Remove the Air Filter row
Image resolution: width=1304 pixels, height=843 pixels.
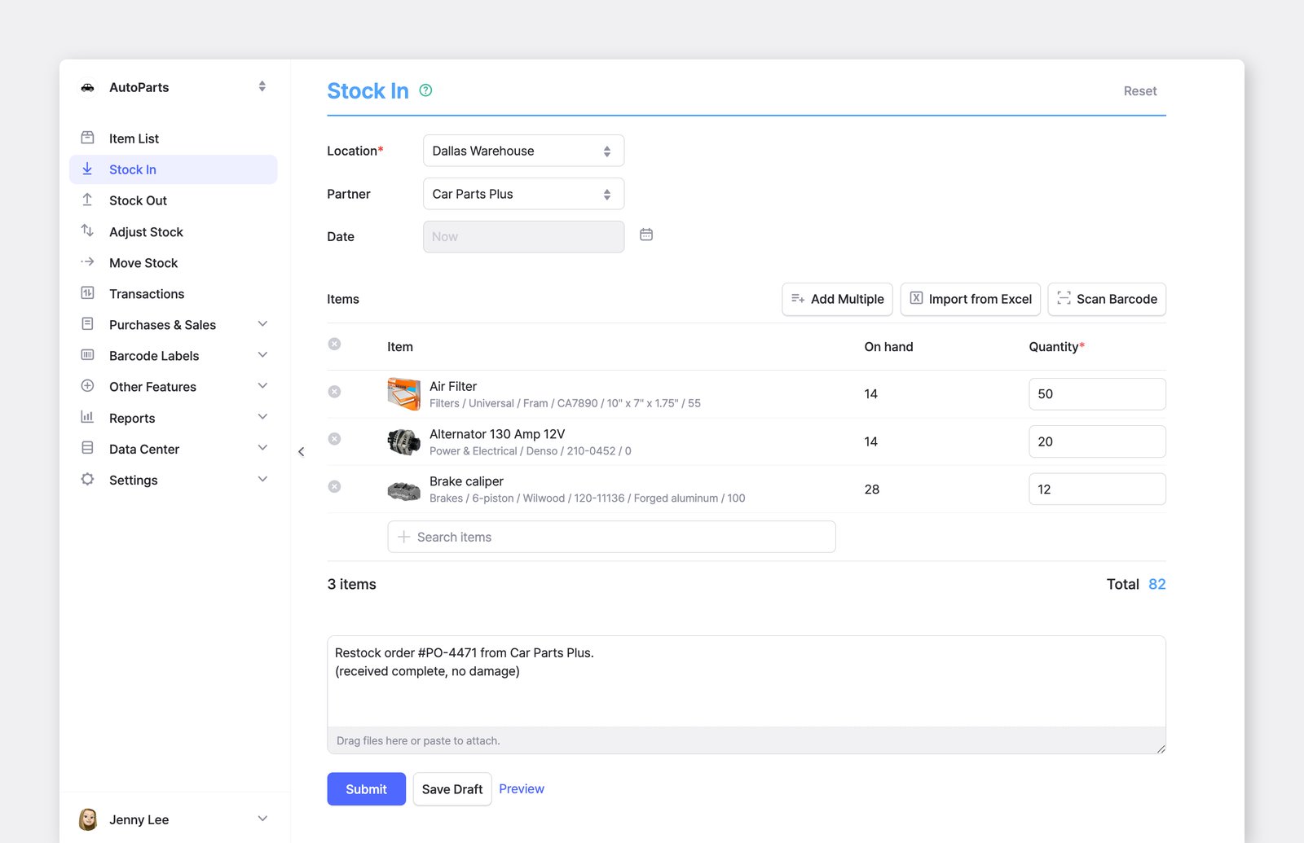(334, 392)
